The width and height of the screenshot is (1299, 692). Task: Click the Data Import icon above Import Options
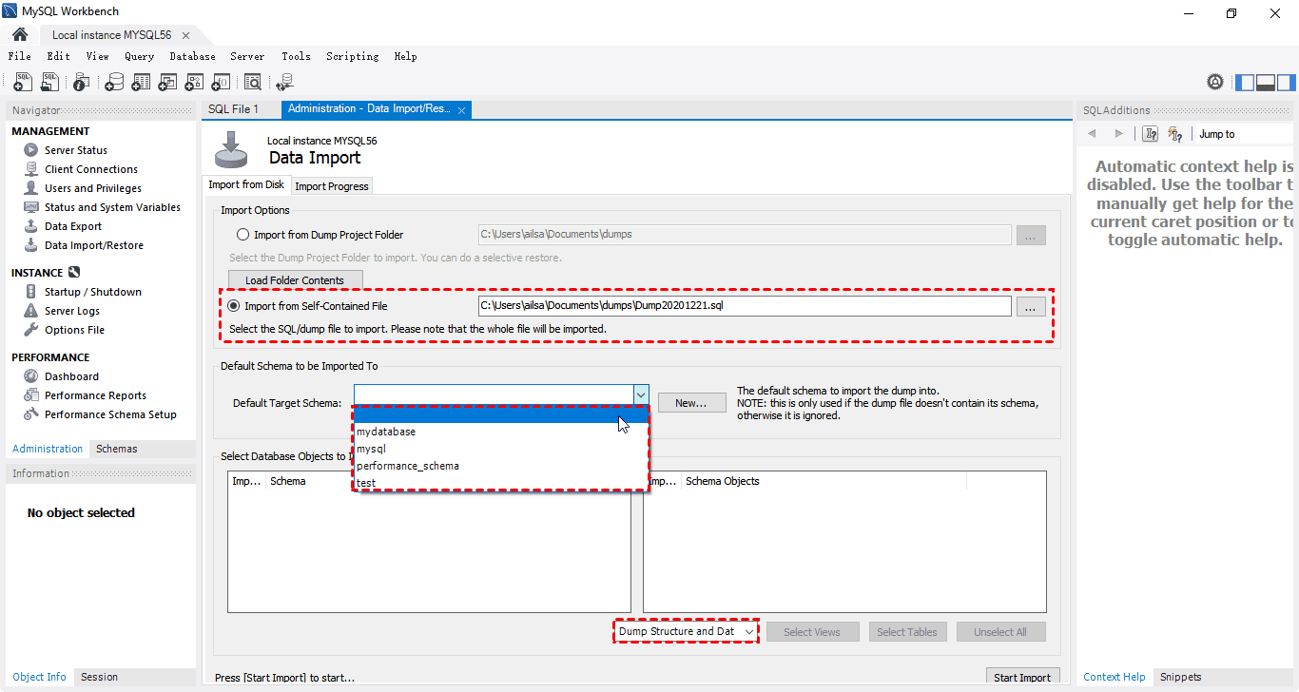click(x=231, y=149)
